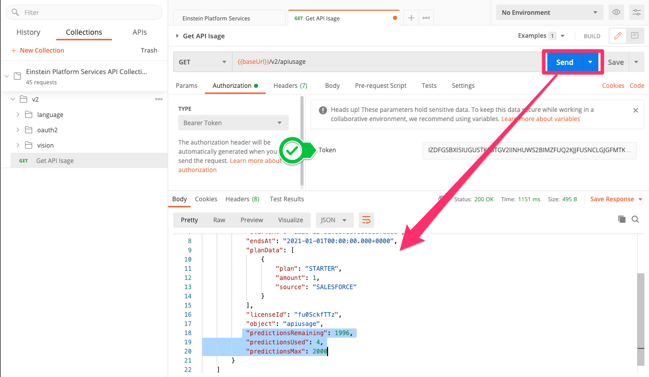Open the Save Response dropdown
Viewport: 649px width, 377px height.
(616, 199)
